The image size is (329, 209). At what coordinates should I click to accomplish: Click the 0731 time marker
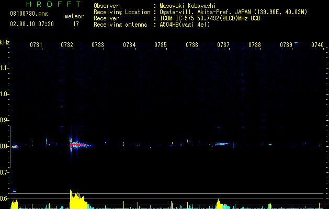pos(36,44)
